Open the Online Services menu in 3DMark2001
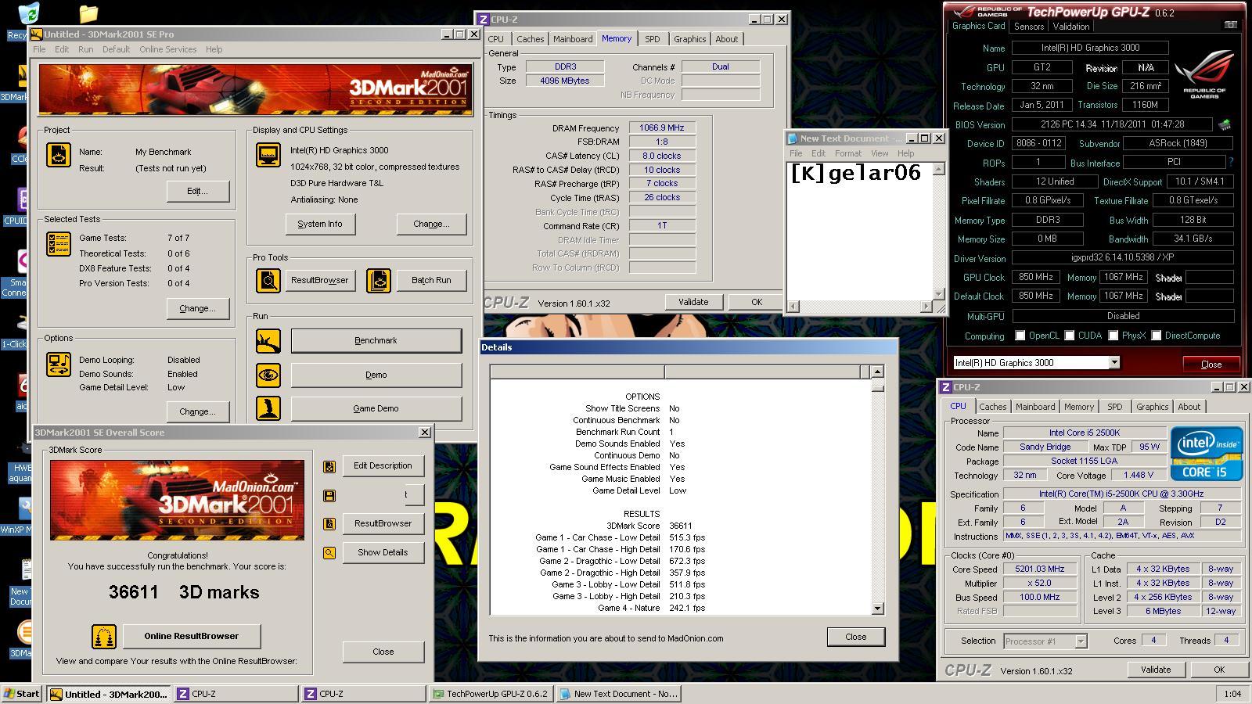The width and height of the screenshot is (1252, 704). click(168, 49)
